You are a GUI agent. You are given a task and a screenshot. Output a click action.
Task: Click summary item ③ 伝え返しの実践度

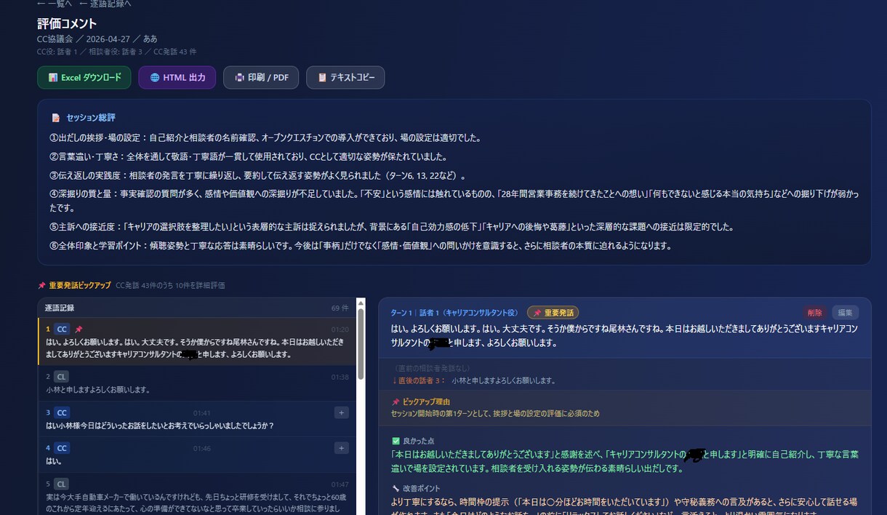[257, 175]
